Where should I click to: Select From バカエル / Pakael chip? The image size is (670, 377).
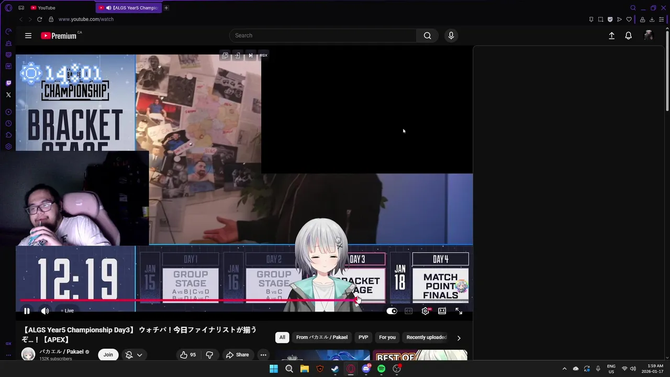coord(322,337)
